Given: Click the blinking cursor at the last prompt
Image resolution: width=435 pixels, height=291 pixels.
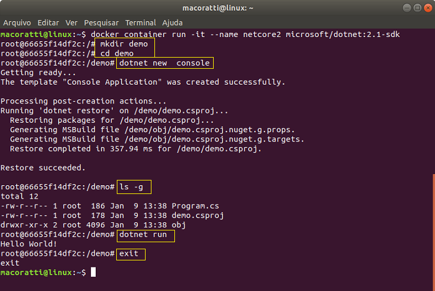Looking at the screenshot, I should [93, 272].
